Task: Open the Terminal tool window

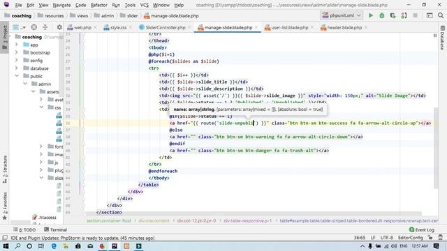Action: click(x=56, y=229)
